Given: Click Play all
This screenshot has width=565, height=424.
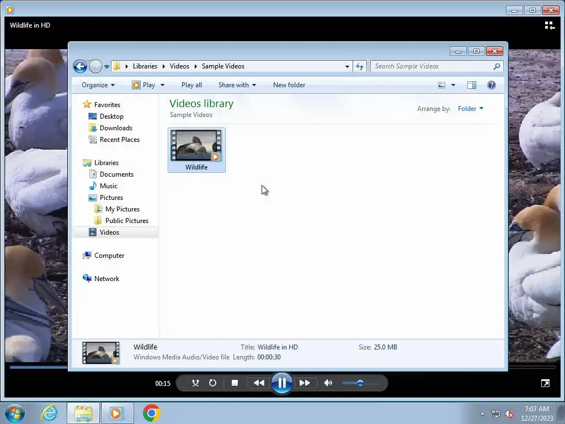Looking at the screenshot, I should point(191,85).
